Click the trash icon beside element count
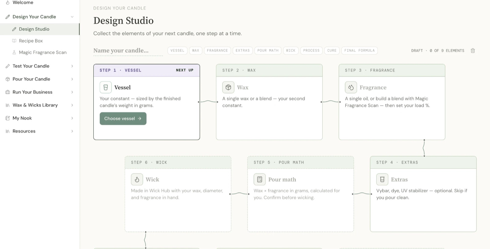This screenshot has height=249, width=490. 473,51
